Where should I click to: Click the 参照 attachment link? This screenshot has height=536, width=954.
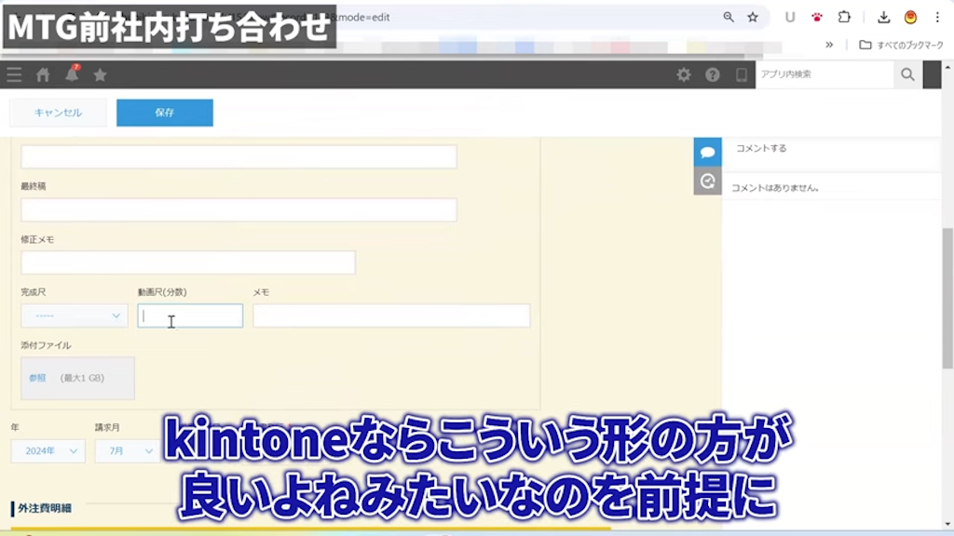point(37,378)
